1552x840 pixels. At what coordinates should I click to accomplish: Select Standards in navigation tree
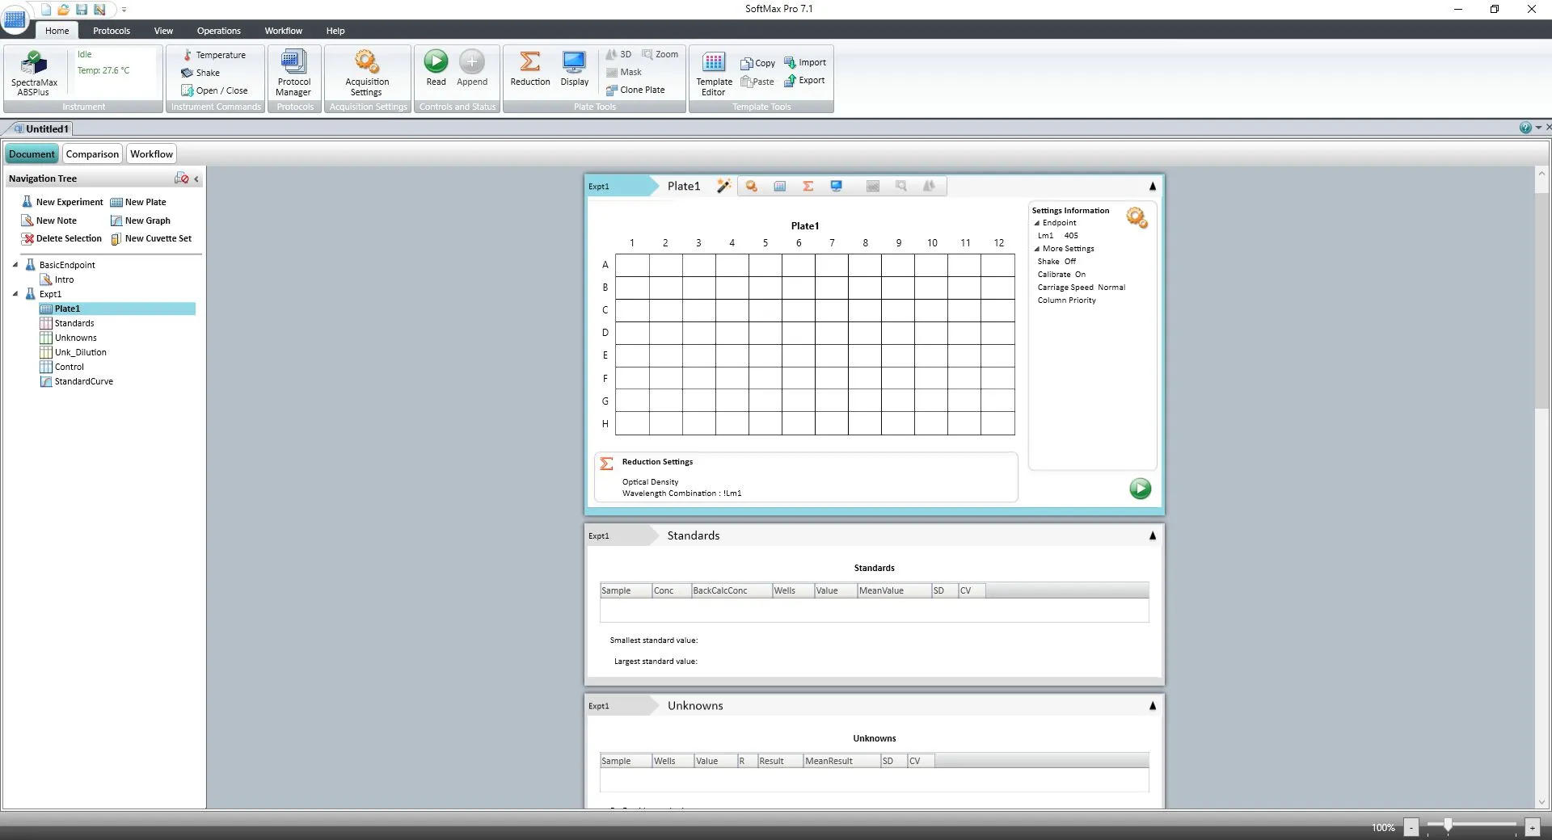[74, 323]
